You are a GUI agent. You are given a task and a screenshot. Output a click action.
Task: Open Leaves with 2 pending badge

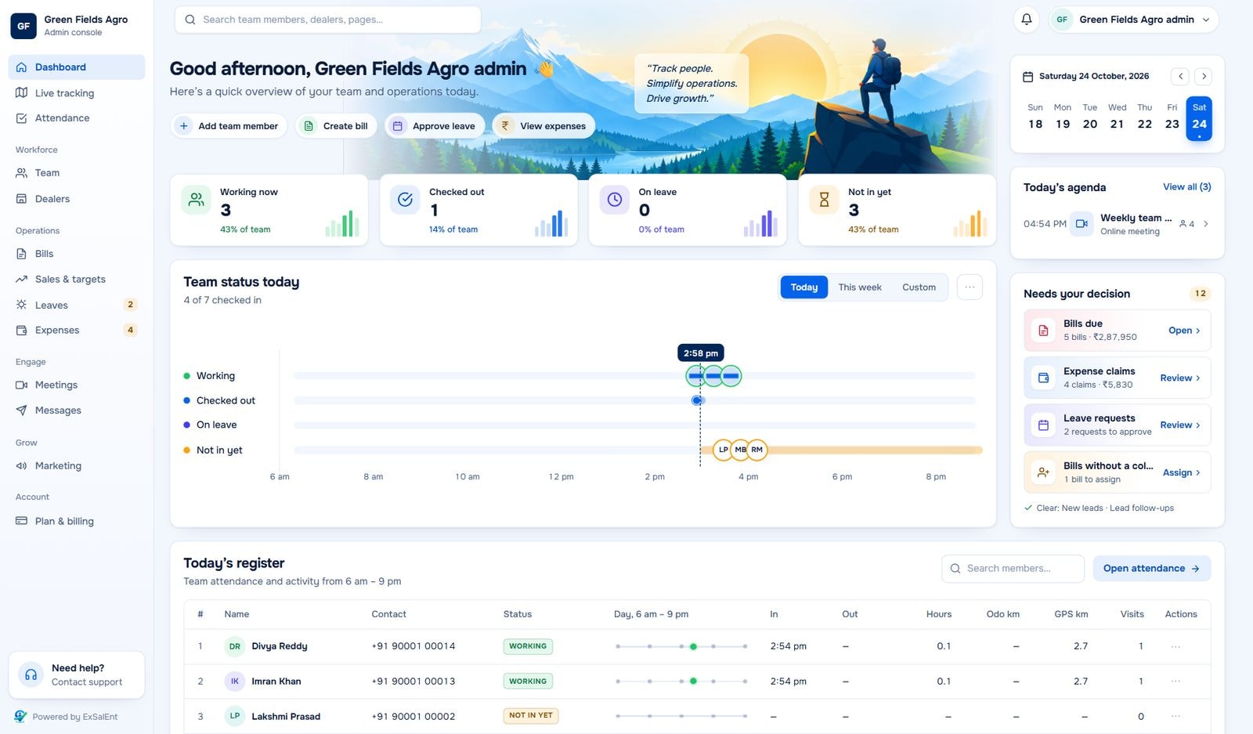point(77,306)
